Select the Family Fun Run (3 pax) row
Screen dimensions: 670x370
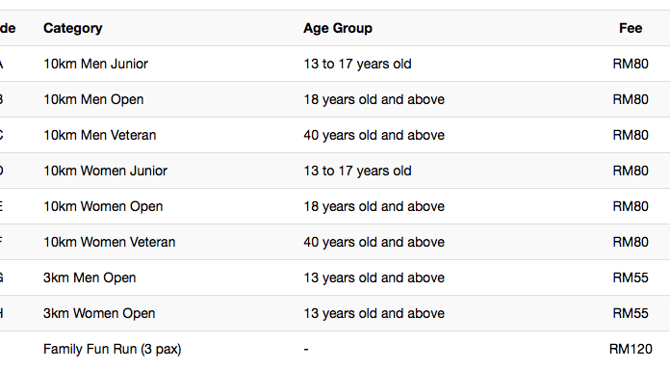[335, 349]
